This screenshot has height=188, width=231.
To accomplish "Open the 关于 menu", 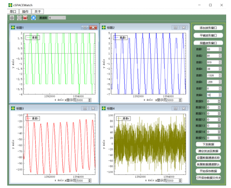I will click(x=38, y=12).
